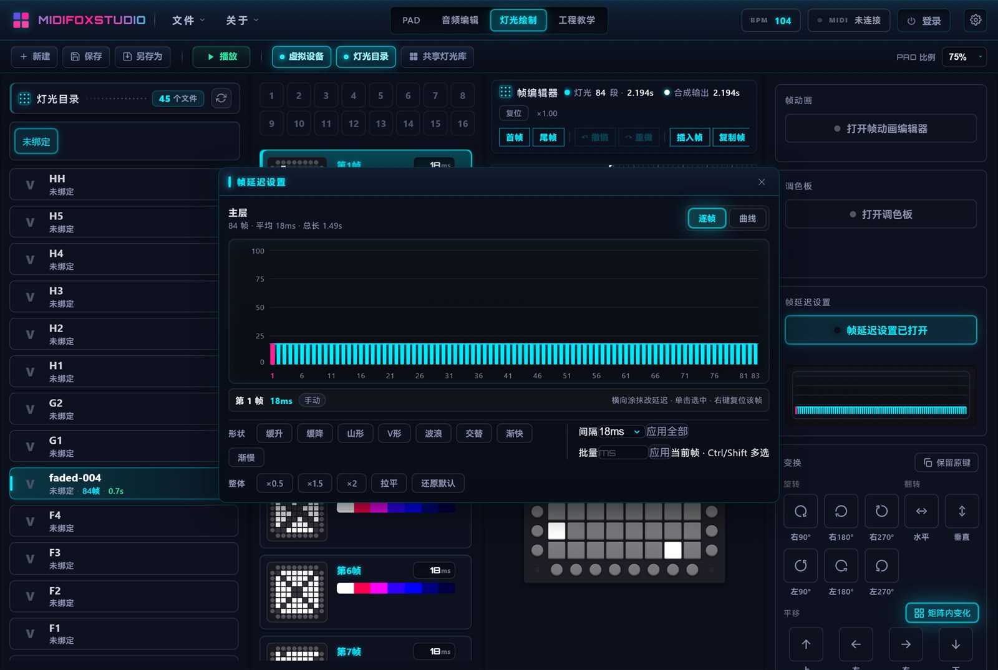Rotate left 90° with 左90° icon
Screen dimensions: 998x670
(801, 565)
